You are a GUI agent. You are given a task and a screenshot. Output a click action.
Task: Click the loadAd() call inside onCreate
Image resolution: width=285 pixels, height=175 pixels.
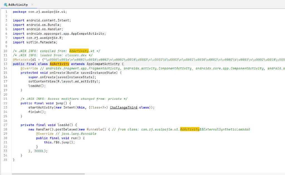click(37, 86)
